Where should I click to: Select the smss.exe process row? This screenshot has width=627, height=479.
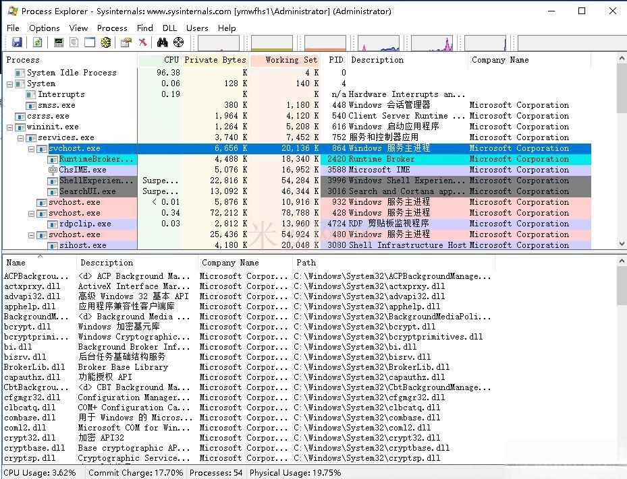pos(297,105)
